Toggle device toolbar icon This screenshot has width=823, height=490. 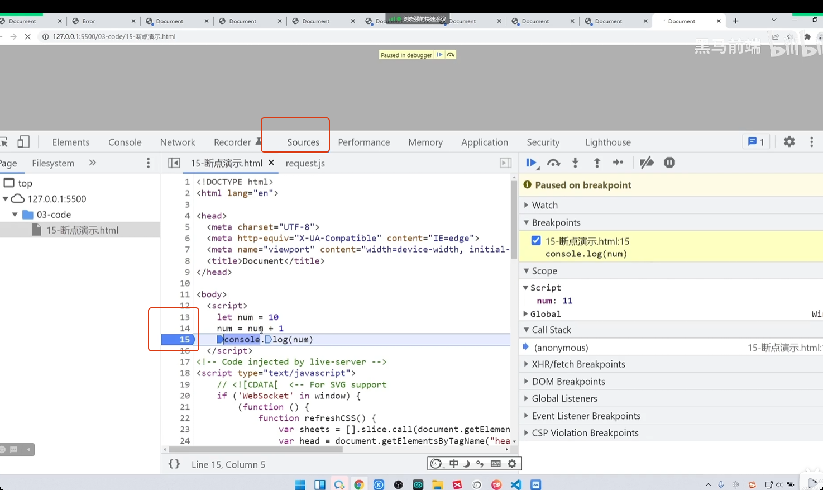click(23, 142)
